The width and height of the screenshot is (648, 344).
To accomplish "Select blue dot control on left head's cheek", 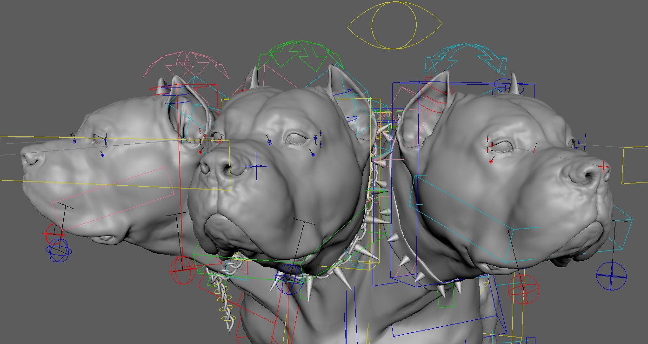I will pyautogui.click(x=102, y=155).
